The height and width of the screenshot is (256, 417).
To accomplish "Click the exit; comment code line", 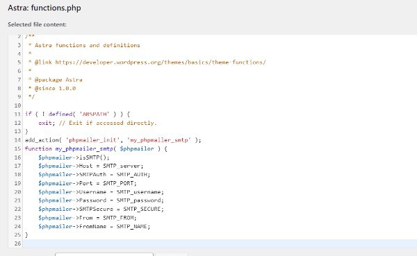I will (97, 123).
